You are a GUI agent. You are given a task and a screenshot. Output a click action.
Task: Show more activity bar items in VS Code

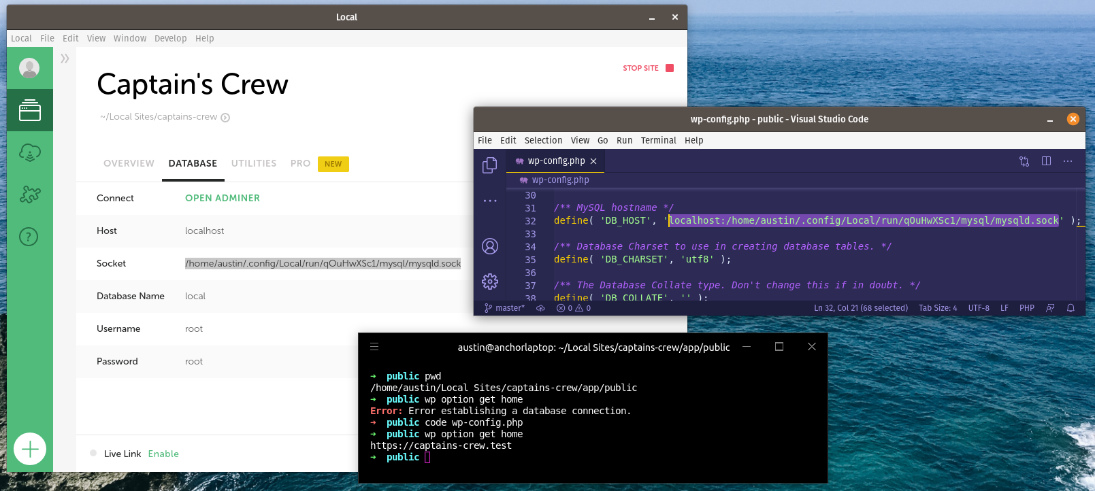click(x=490, y=201)
